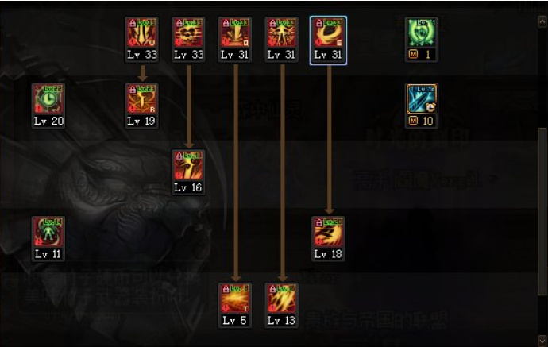Click the scrollbar up arrow
The width and height of the screenshot is (548, 347).
(542, 21)
